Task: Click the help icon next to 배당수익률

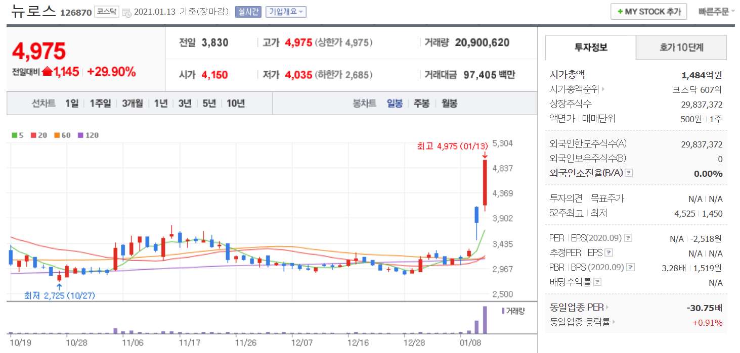Action: [597, 282]
